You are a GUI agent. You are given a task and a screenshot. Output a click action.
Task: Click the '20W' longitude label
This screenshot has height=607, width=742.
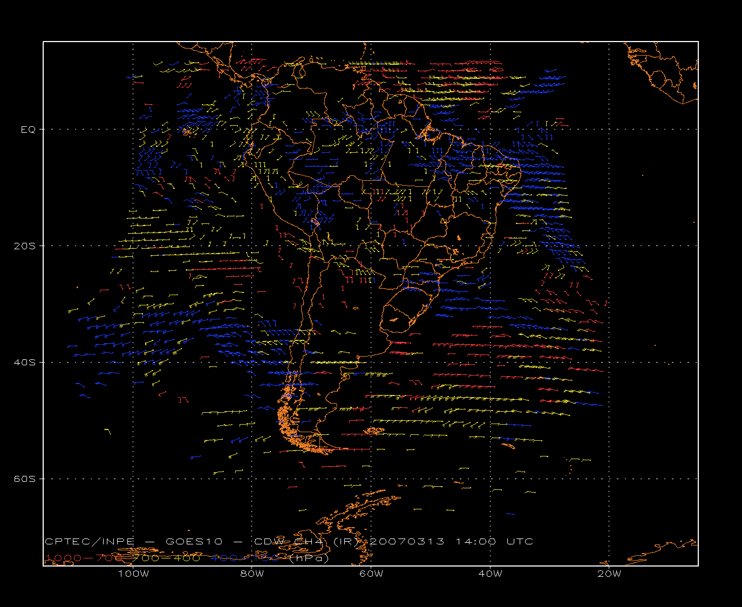coord(609,574)
